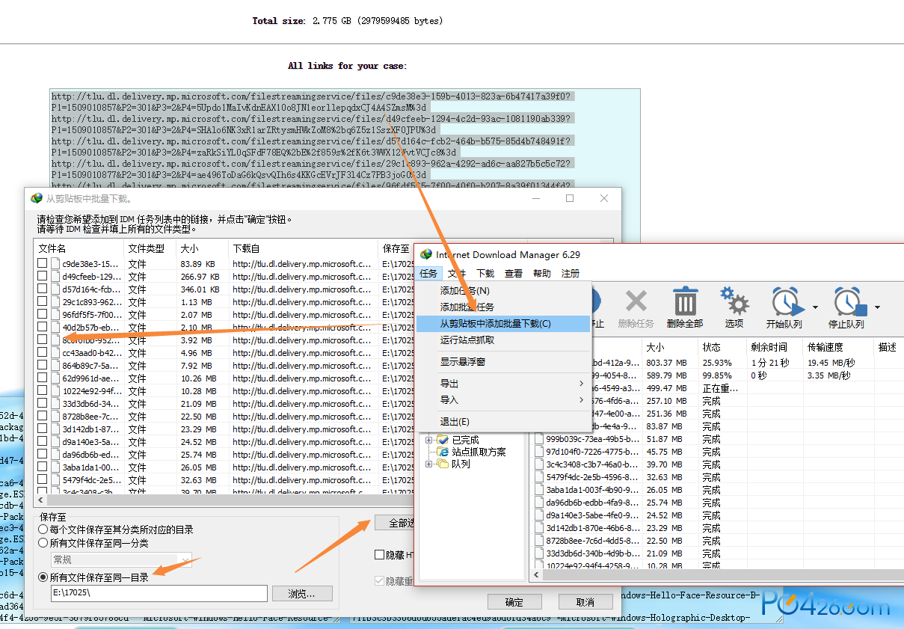Check the d57d164c file checkbox in batch dialog
The height and width of the screenshot is (629, 904).
43,289
